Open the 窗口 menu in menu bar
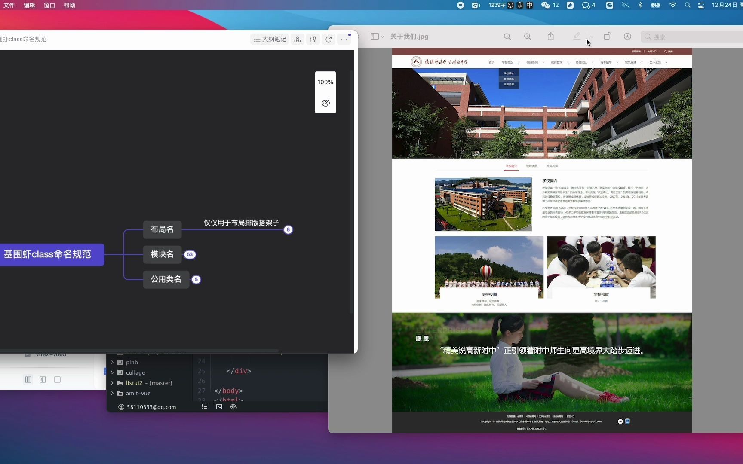 pos(49,5)
